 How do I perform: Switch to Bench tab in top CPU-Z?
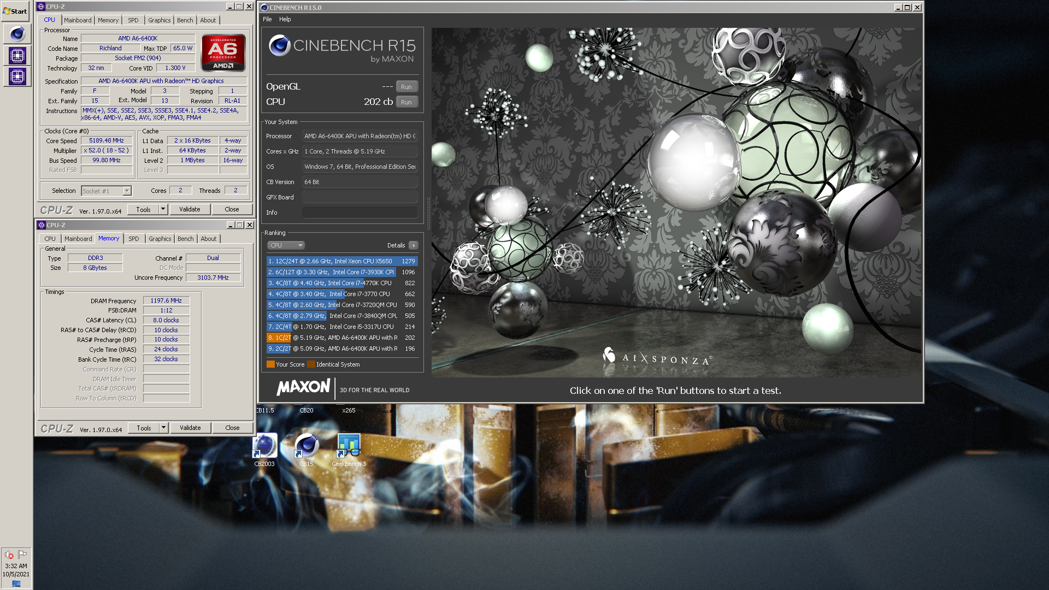tap(185, 20)
